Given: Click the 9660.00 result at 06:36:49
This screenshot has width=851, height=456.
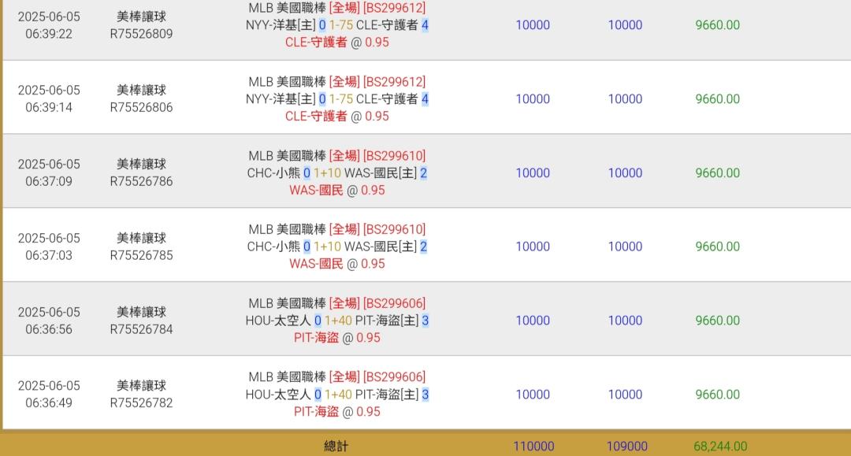Looking at the screenshot, I should 718,395.
